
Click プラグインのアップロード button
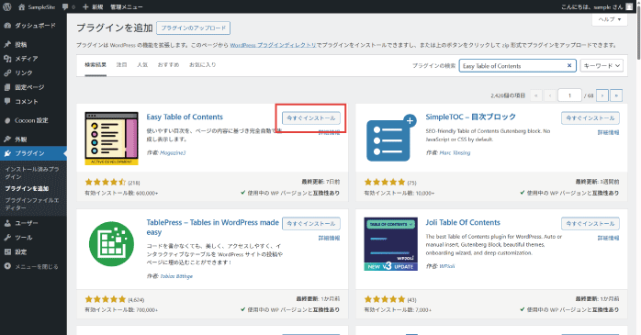pyautogui.click(x=194, y=28)
